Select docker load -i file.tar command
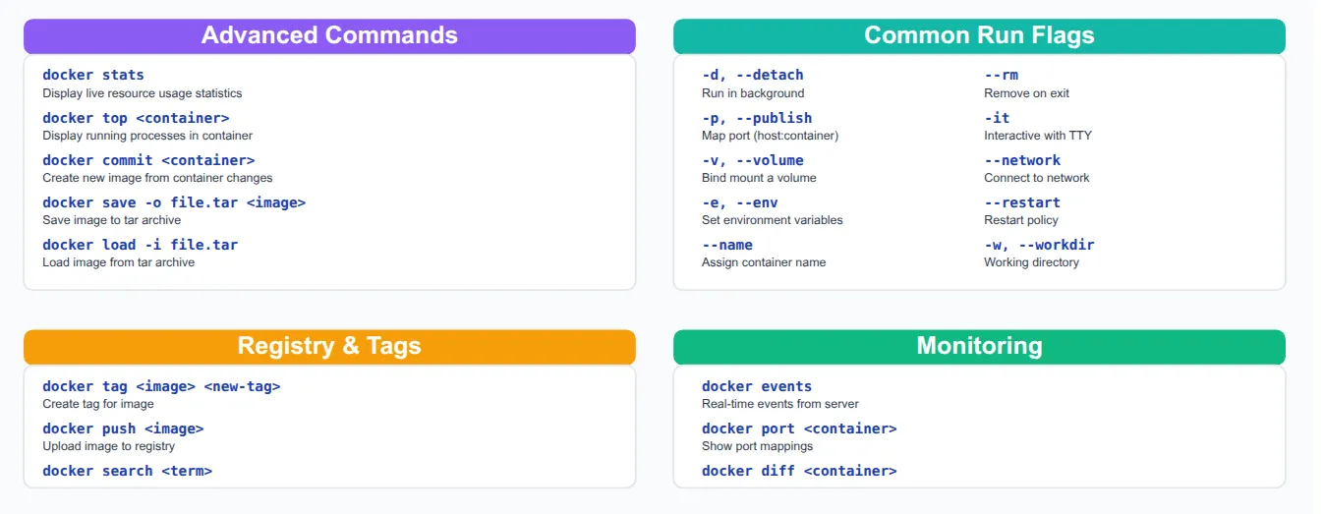The height and width of the screenshot is (514, 1324). tap(140, 245)
